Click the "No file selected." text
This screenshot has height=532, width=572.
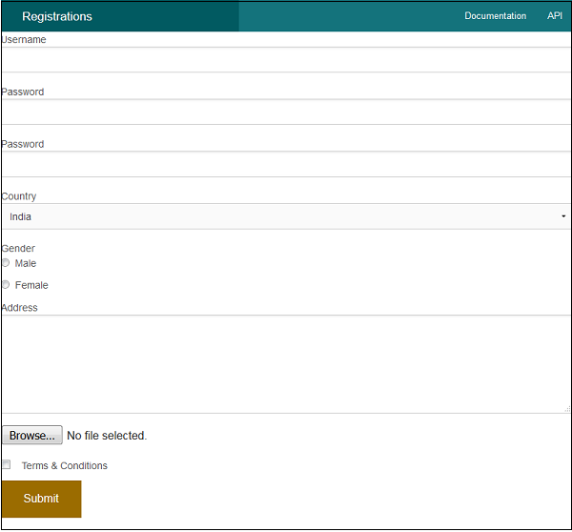[x=107, y=436]
